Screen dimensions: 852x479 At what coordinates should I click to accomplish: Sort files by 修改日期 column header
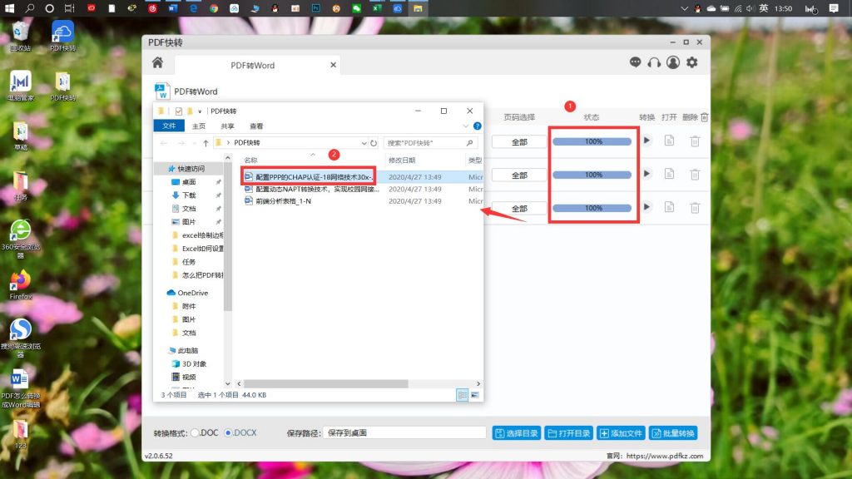pyautogui.click(x=402, y=160)
